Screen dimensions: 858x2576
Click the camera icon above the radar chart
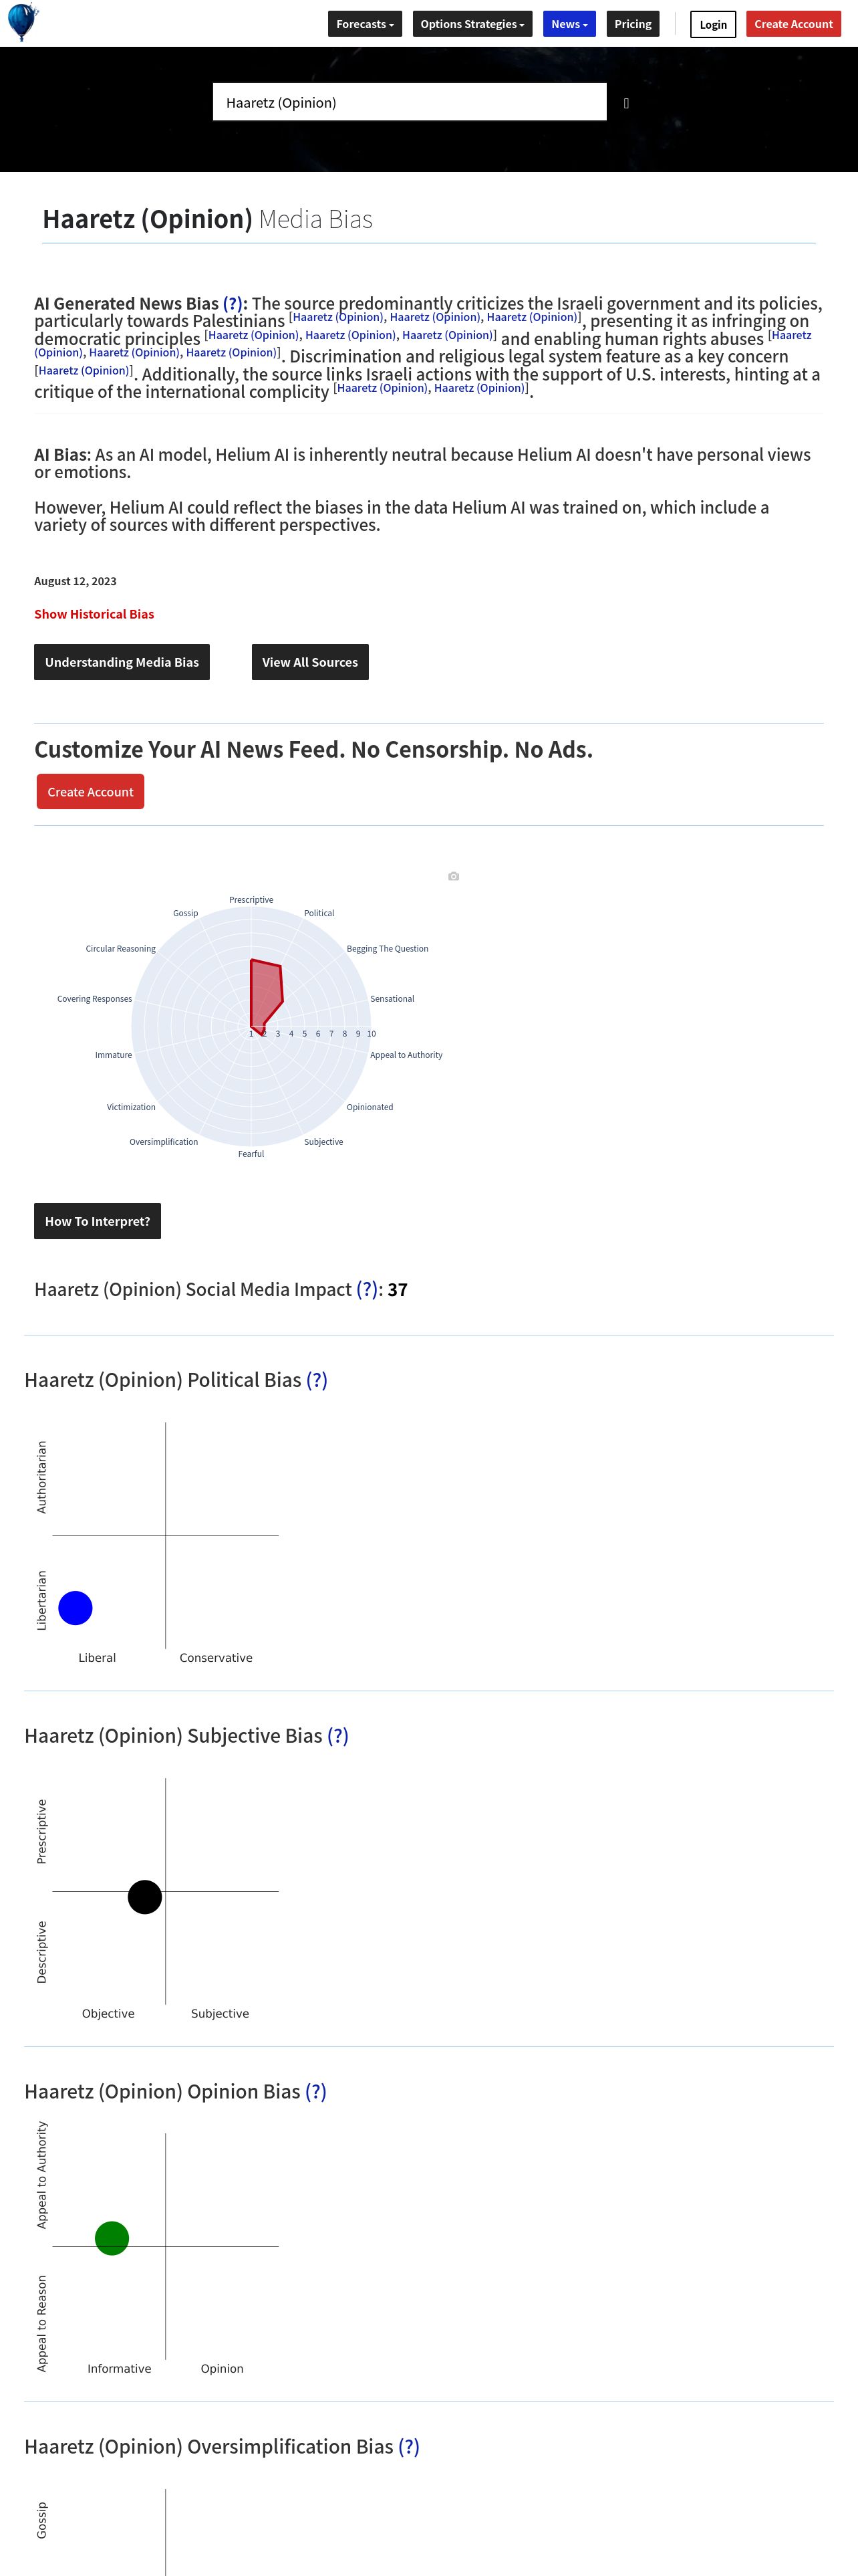[454, 876]
